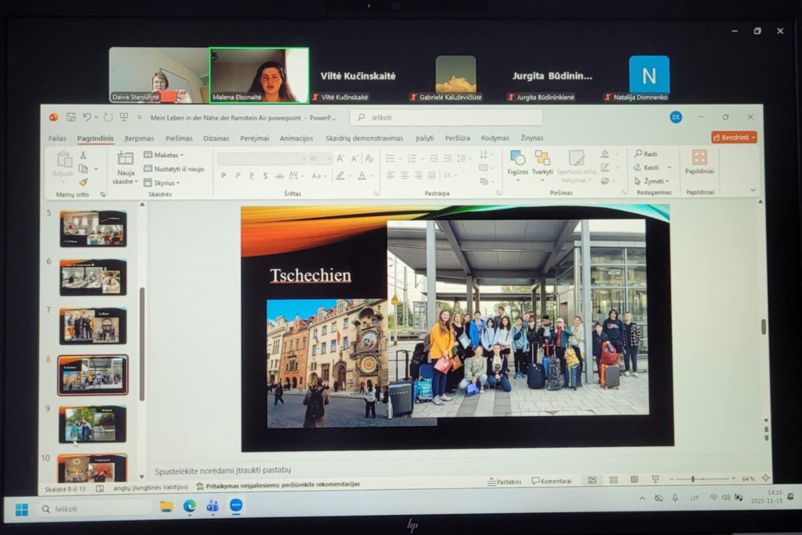Expand the Maketas layout dropdown
The width and height of the screenshot is (802, 535).
(164, 155)
